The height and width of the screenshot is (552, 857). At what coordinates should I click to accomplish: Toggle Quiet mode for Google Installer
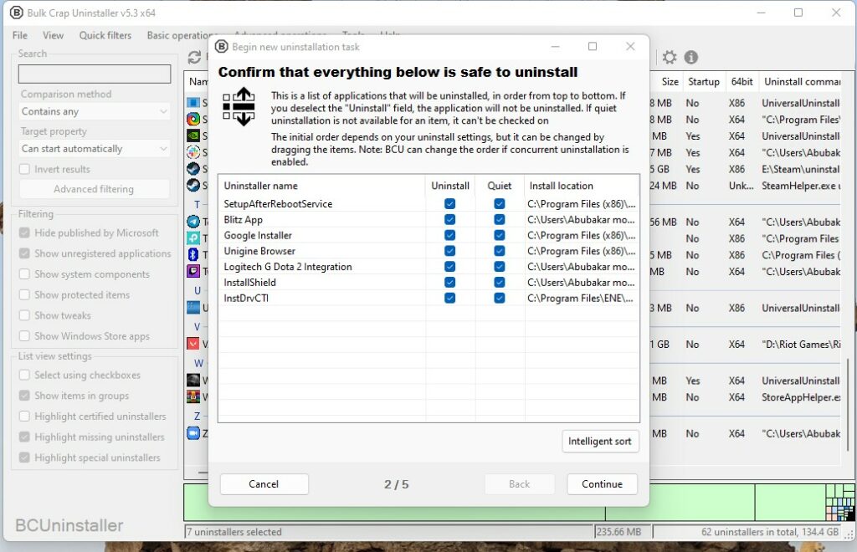pos(500,235)
